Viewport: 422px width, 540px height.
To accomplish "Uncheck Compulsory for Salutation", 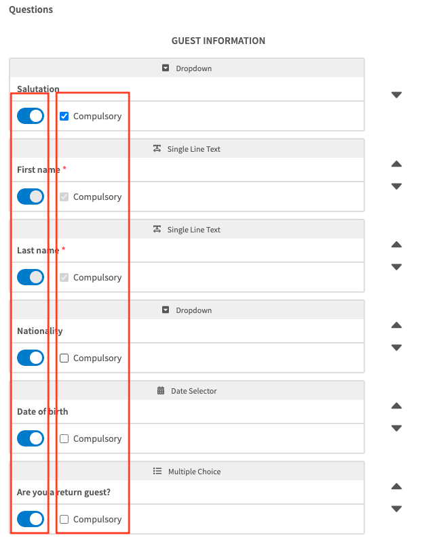I will 64,116.
